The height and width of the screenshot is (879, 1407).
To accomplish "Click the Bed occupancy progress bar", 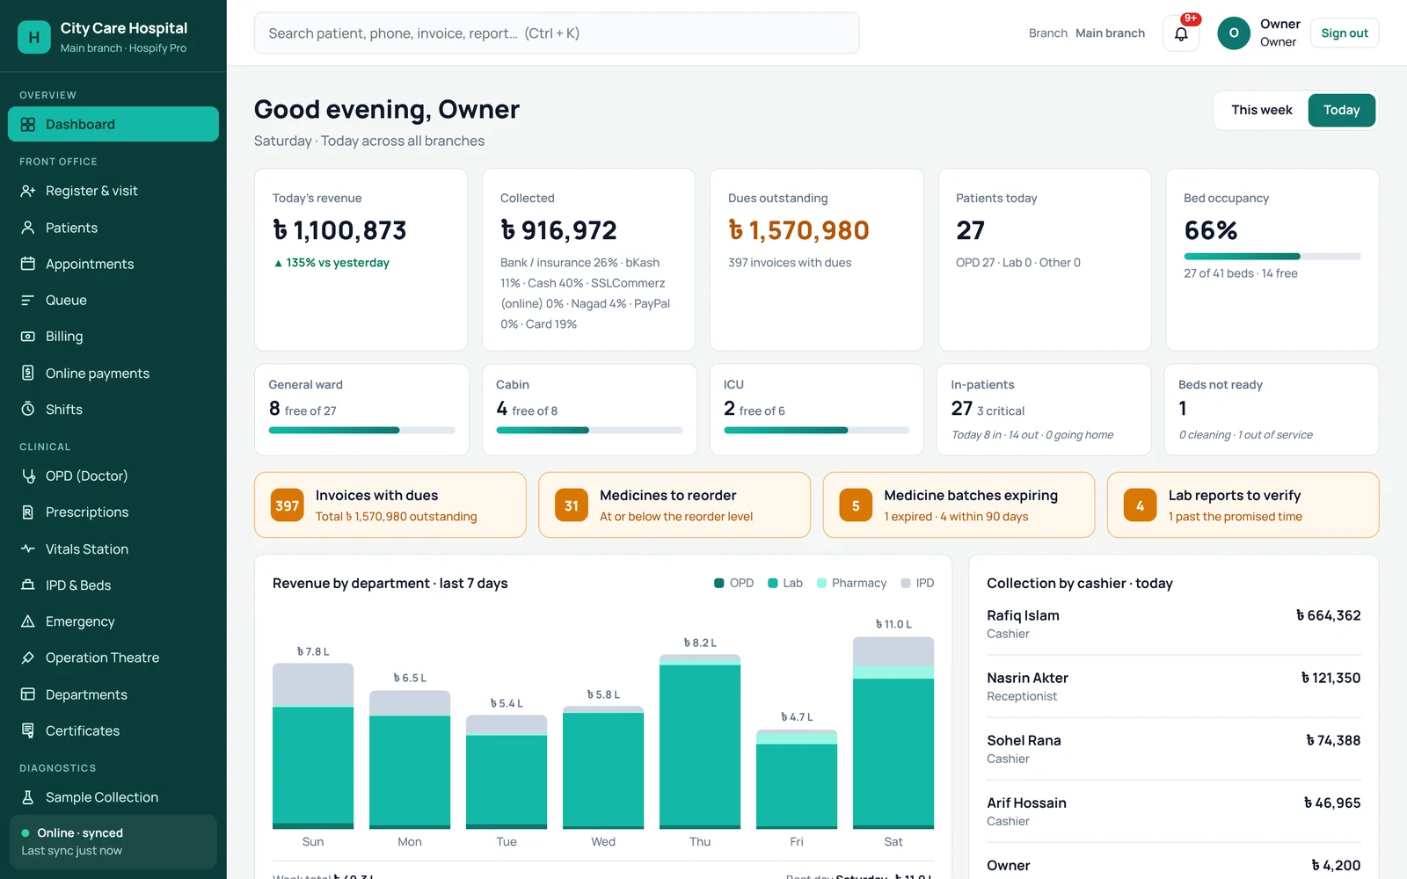I will (x=1272, y=257).
